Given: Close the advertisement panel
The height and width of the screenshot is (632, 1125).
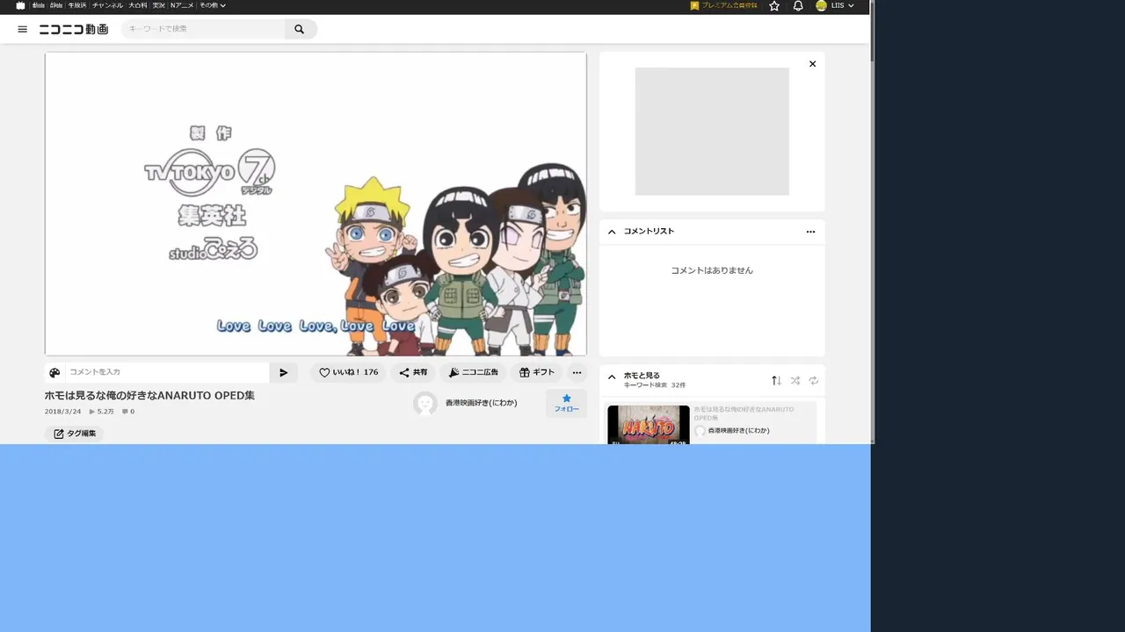Looking at the screenshot, I should pyautogui.click(x=812, y=64).
